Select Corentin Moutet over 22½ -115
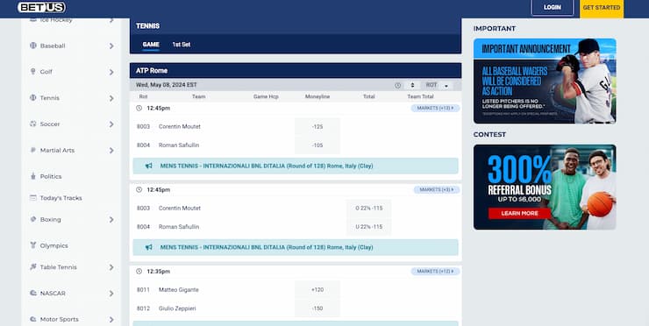649x326 pixels. tap(368, 208)
